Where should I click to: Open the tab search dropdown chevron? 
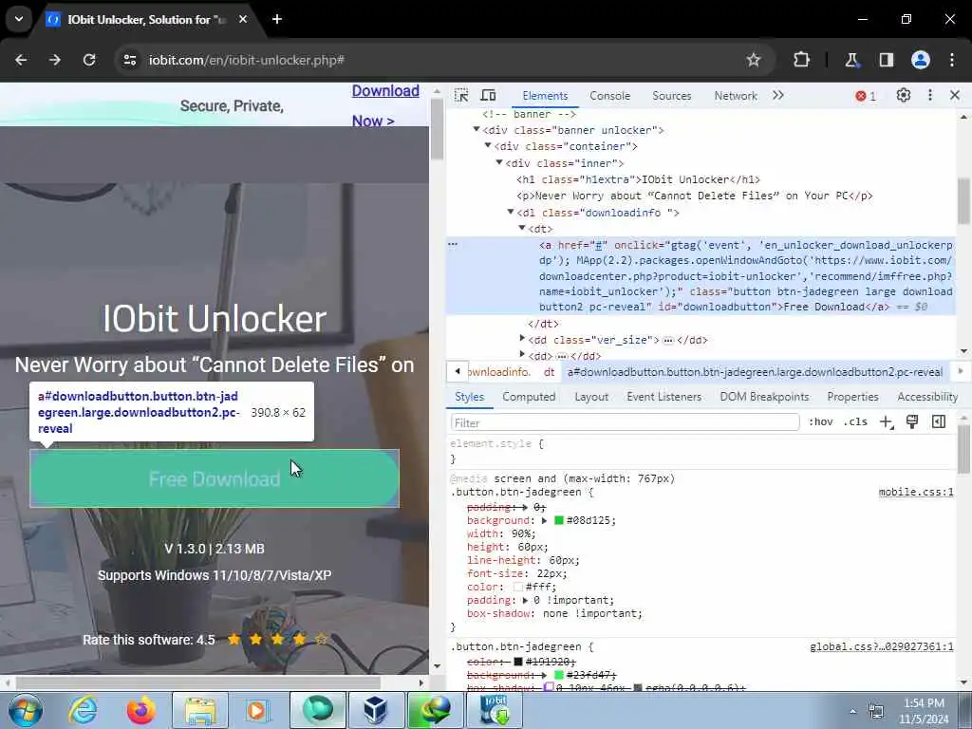[19, 19]
